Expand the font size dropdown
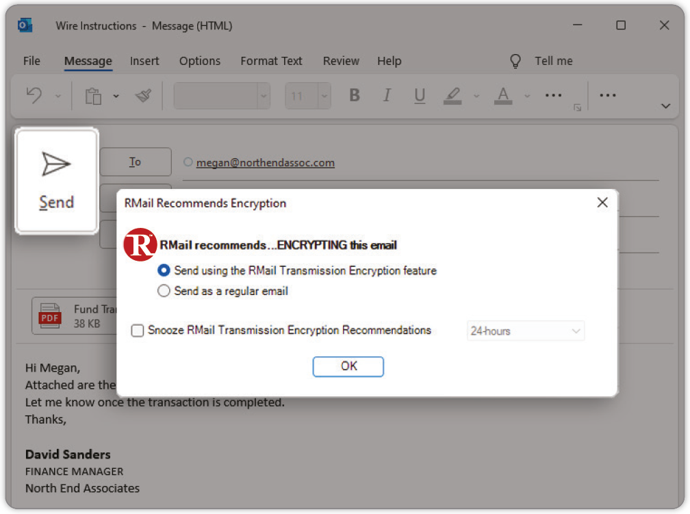The width and height of the screenshot is (690, 514). coord(324,96)
